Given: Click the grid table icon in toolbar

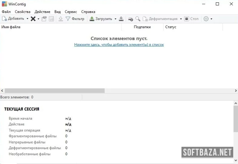Looking at the screenshot, I should coord(51,19).
